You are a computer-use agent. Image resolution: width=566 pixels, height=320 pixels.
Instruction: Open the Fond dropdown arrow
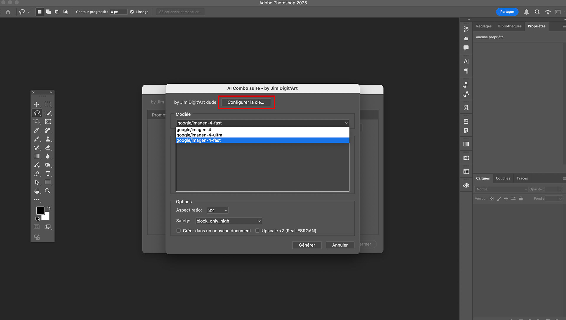pyautogui.click(x=560, y=199)
